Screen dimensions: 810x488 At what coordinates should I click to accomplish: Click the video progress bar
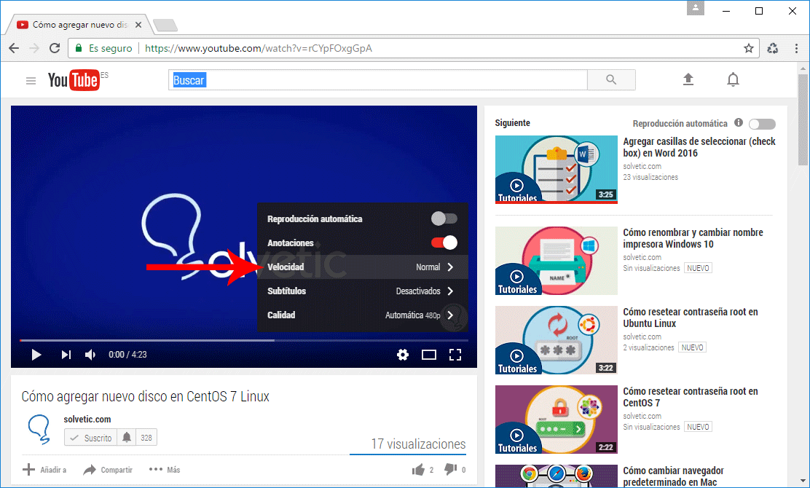coord(244,340)
